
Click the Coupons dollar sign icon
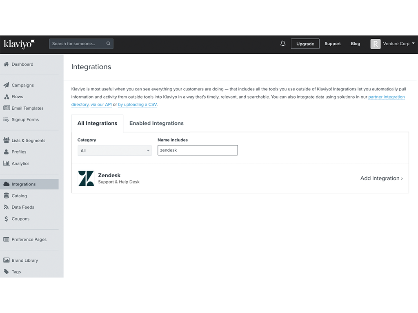(6, 219)
